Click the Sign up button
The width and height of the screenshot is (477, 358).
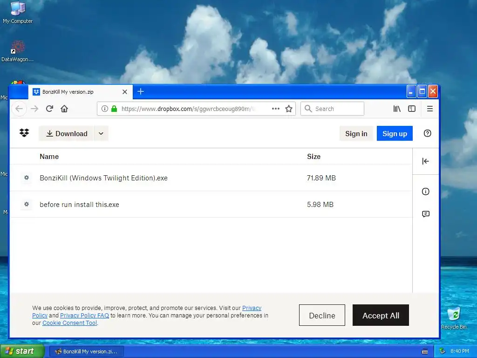click(x=395, y=133)
